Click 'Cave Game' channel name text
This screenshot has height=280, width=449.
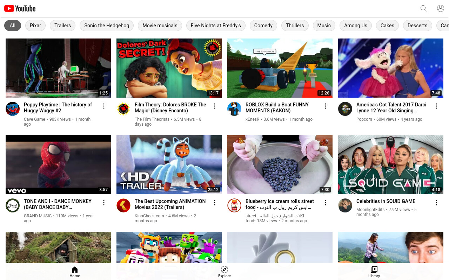(34, 119)
